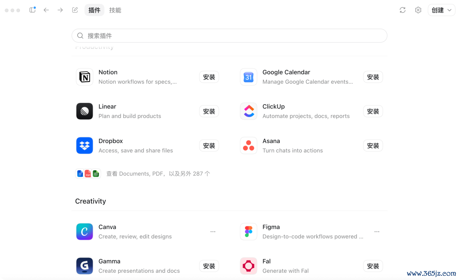
Task: Focus the 搜索插件 search field
Action: pyautogui.click(x=229, y=36)
